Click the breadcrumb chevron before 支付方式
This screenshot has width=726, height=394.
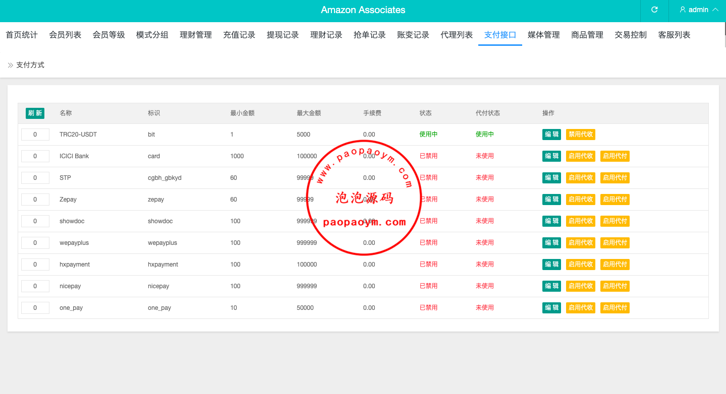10,65
